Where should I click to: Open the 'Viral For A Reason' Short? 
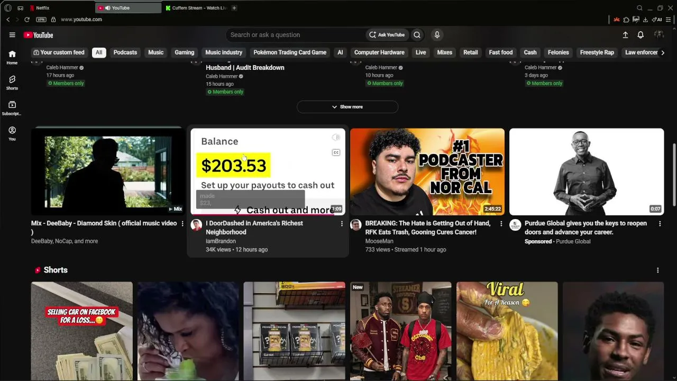(x=507, y=331)
